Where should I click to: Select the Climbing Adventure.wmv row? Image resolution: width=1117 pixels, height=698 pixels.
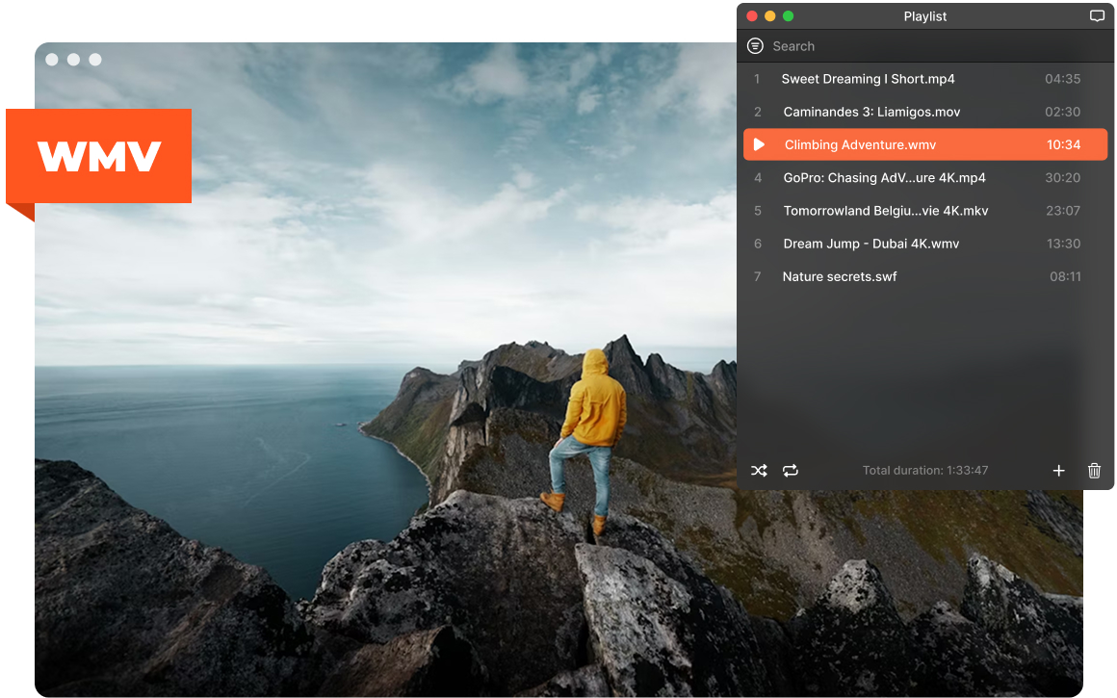(x=924, y=144)
